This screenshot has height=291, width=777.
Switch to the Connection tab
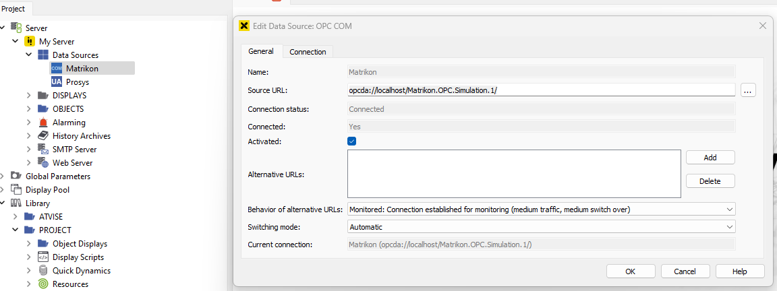pos(308,51)
